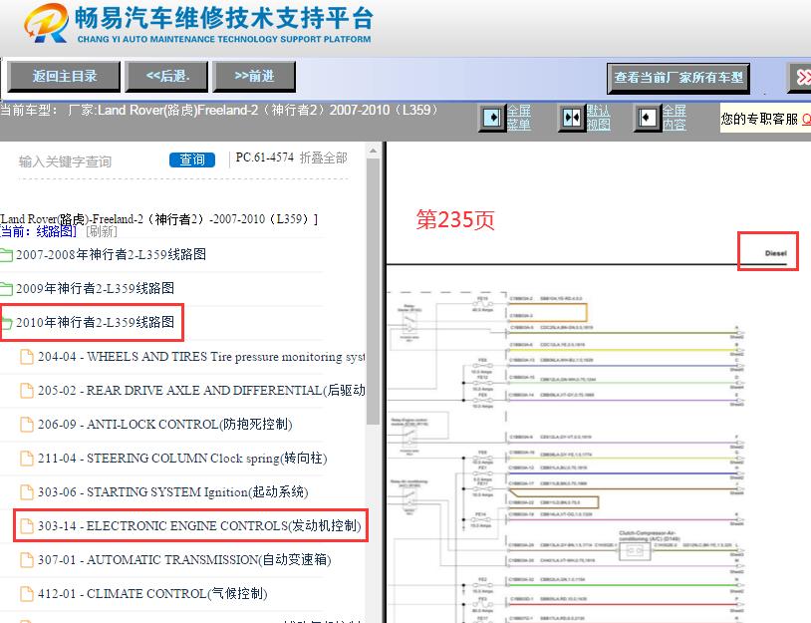
Task: Click the 默认视图 layout icon
Action: pyautogui.click(x=571, y=118)
